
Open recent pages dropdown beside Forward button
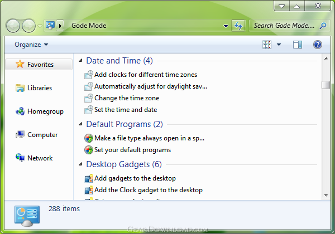coord(40,26)
